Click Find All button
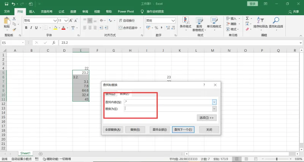Viewport: 304px width, 162px height. pyautogui.click(x=160, y=130)
